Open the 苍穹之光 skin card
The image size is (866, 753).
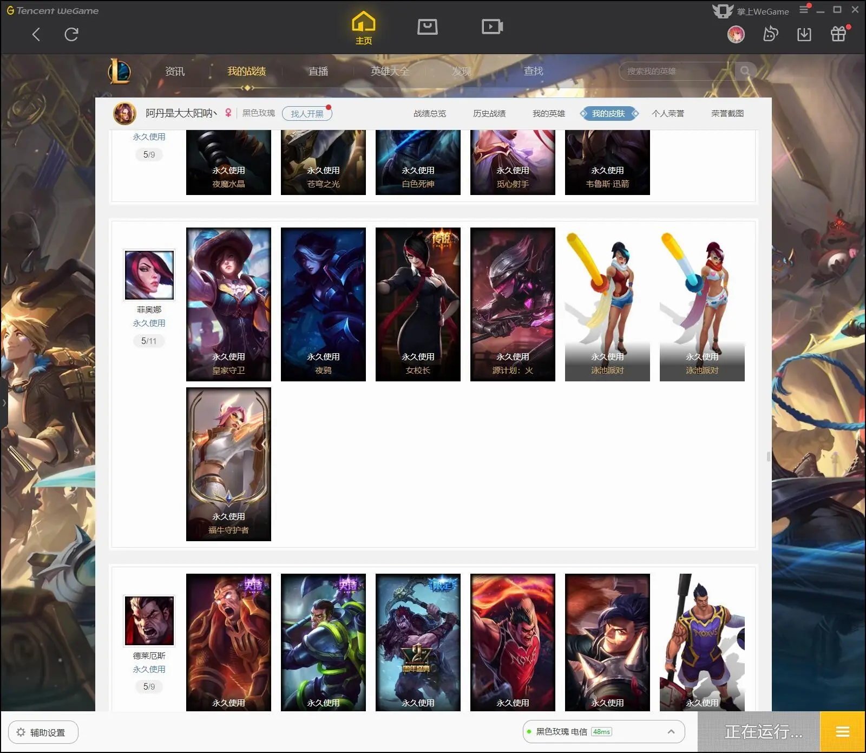[323, 163]
